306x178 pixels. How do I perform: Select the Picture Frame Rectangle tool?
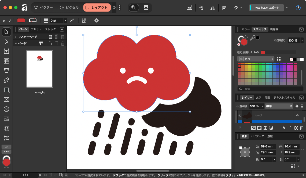click(x=6, y=99)
